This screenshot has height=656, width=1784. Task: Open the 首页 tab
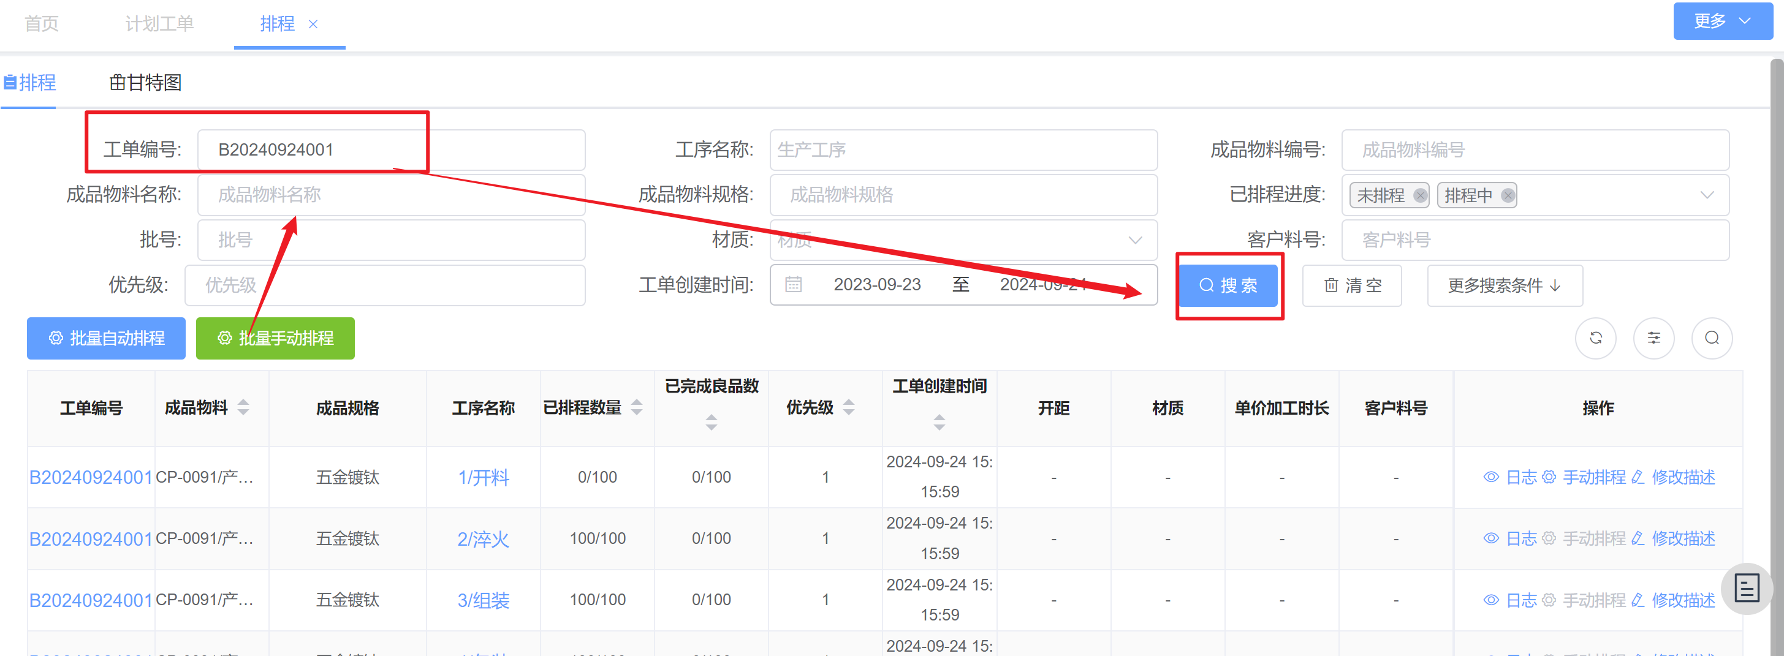(42, 23)
